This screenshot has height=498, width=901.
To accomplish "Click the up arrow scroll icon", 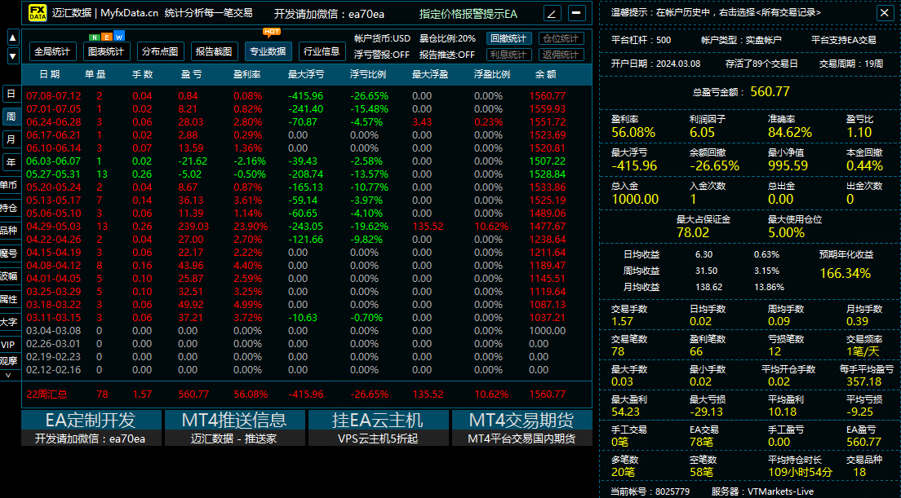I will pos(13,37).
